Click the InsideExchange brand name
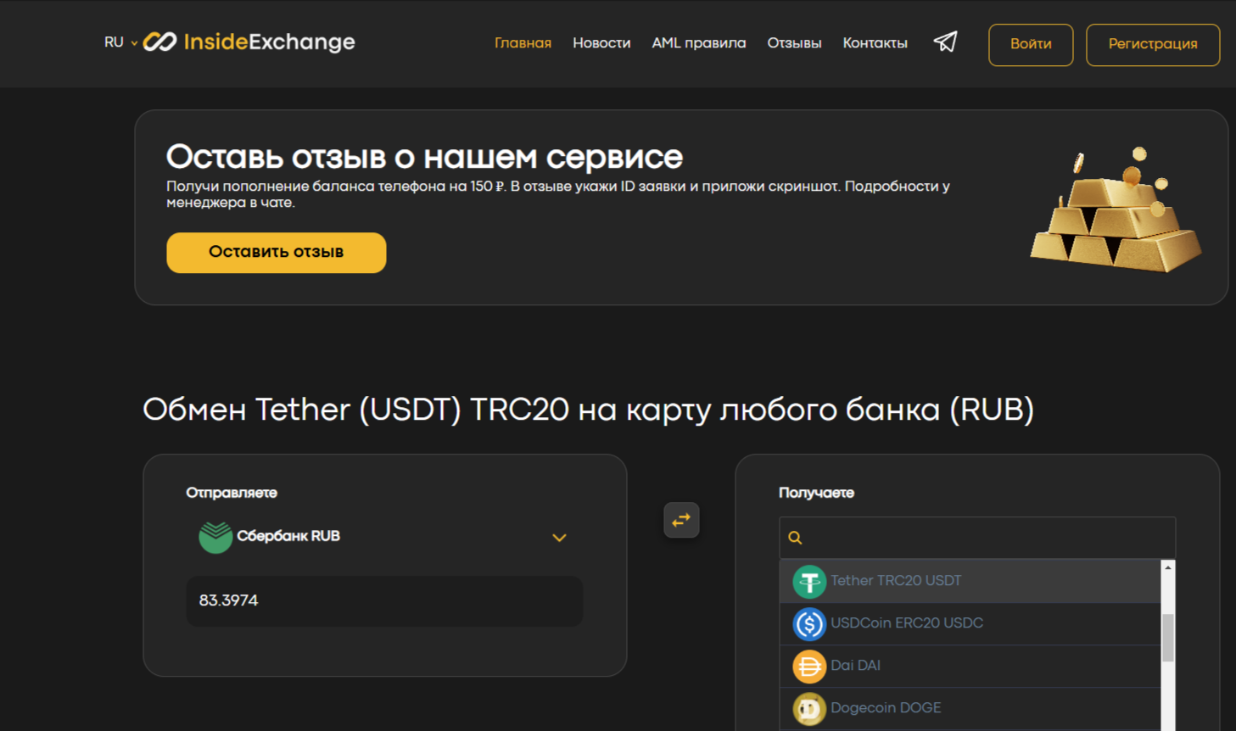Screen dimensions: 1236x731 (269, 42)
